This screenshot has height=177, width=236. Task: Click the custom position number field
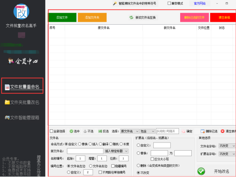pos(88,172)
